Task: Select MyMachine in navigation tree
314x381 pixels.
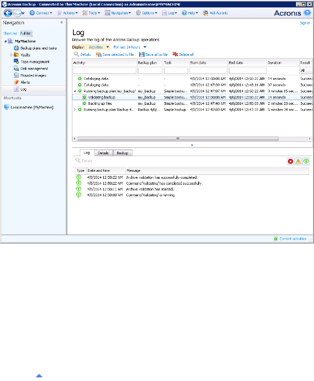Action: pos(25,41)
